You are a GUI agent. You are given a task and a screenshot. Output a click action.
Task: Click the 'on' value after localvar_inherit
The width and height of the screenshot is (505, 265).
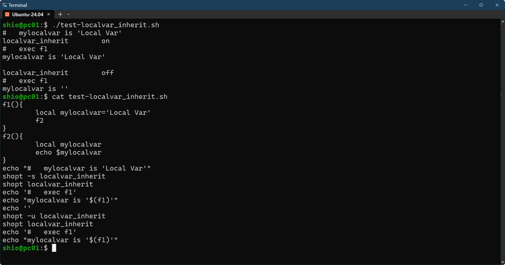[x=106, y=41]
